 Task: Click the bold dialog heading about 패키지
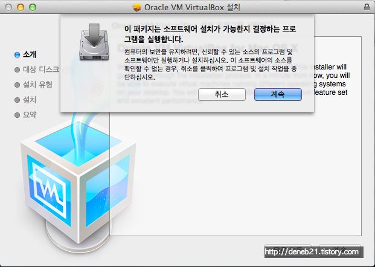(210, 34)
